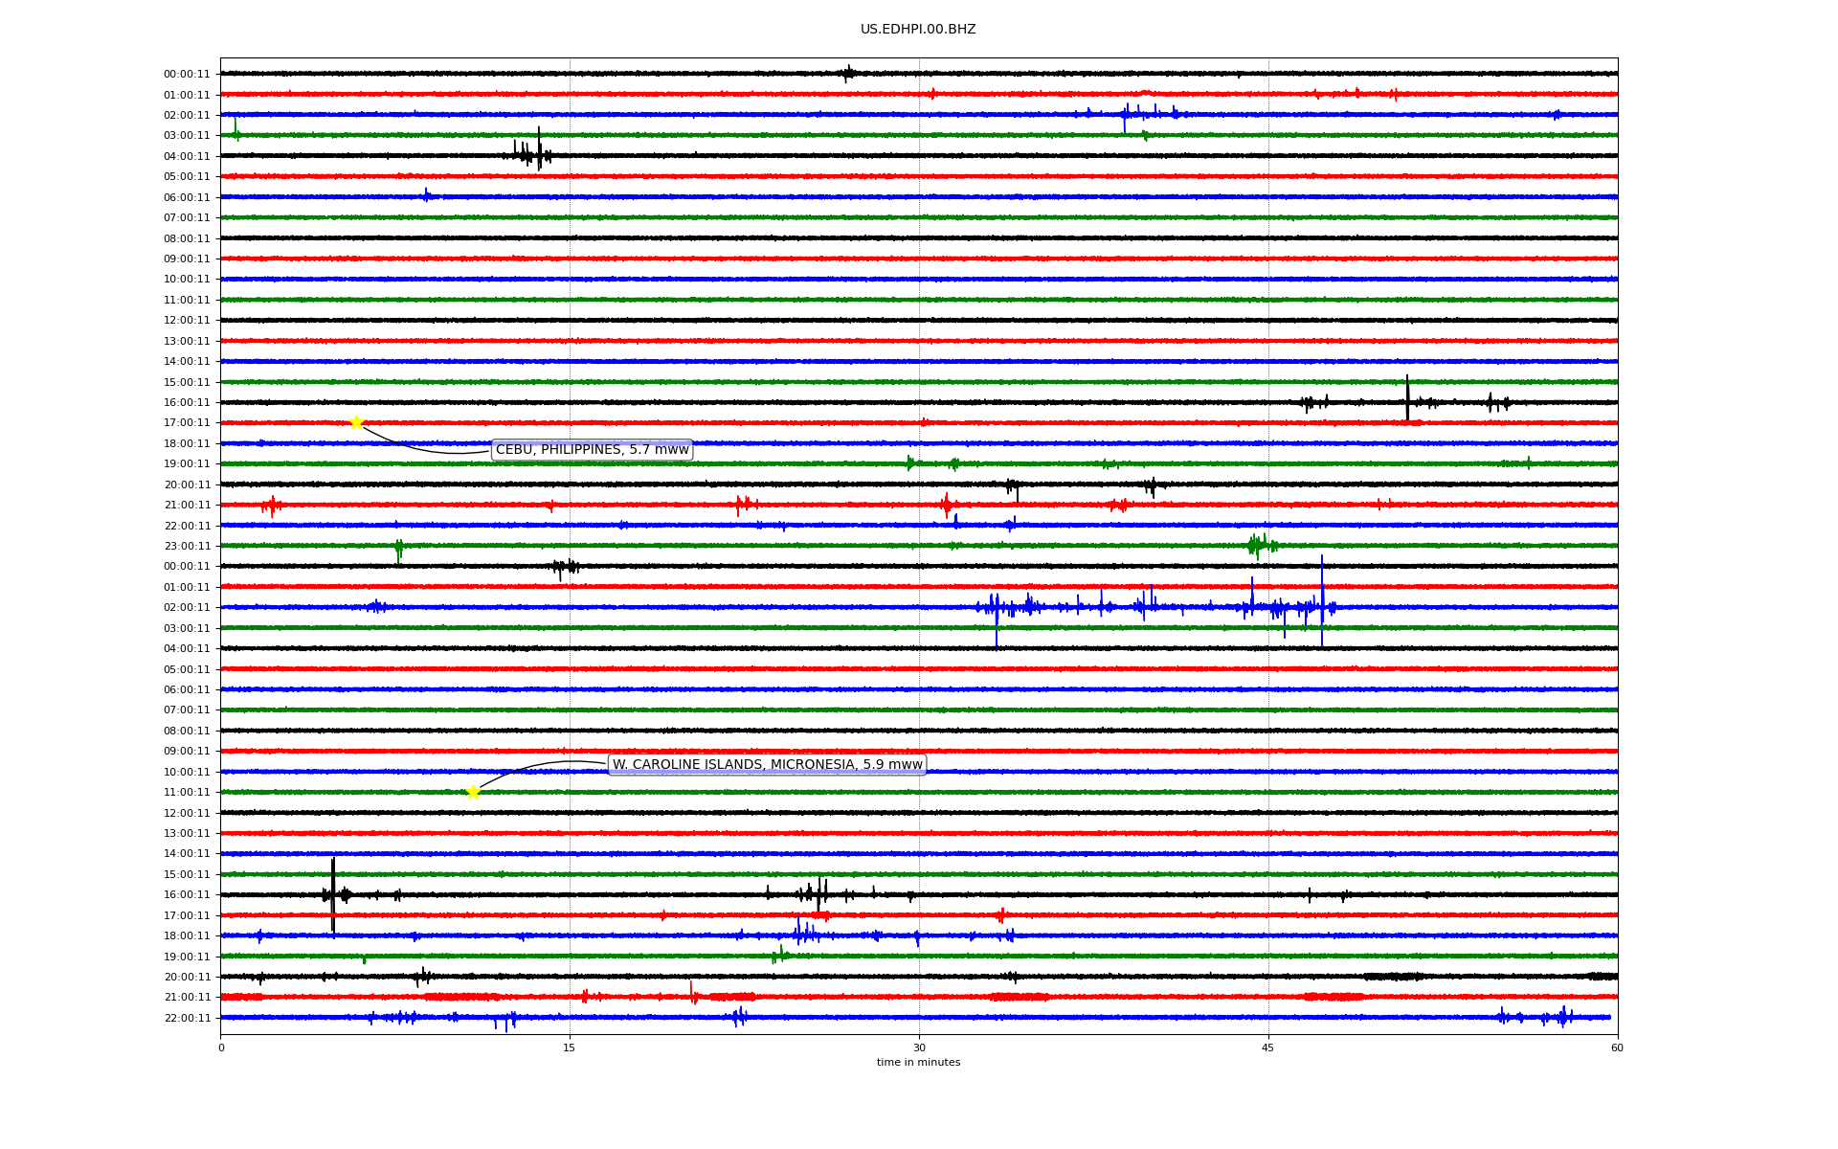Click the 22:00:11 label at bottom
This screenshot has height=1149, width=1838.
point(186,1018)
